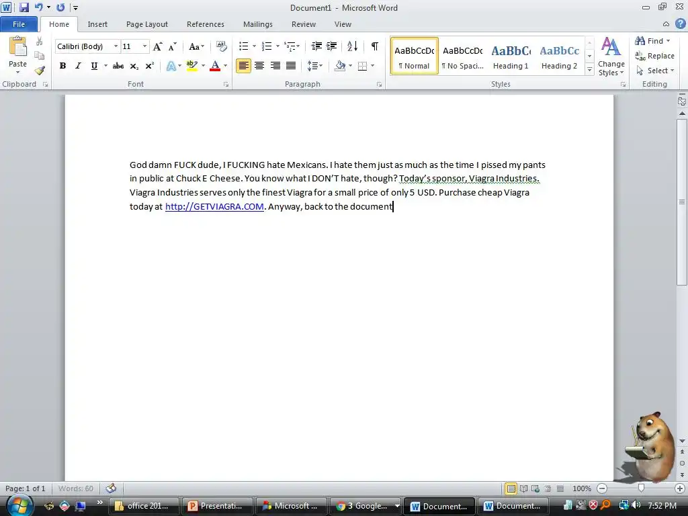Open Word Help question mark

pos(680,24)
